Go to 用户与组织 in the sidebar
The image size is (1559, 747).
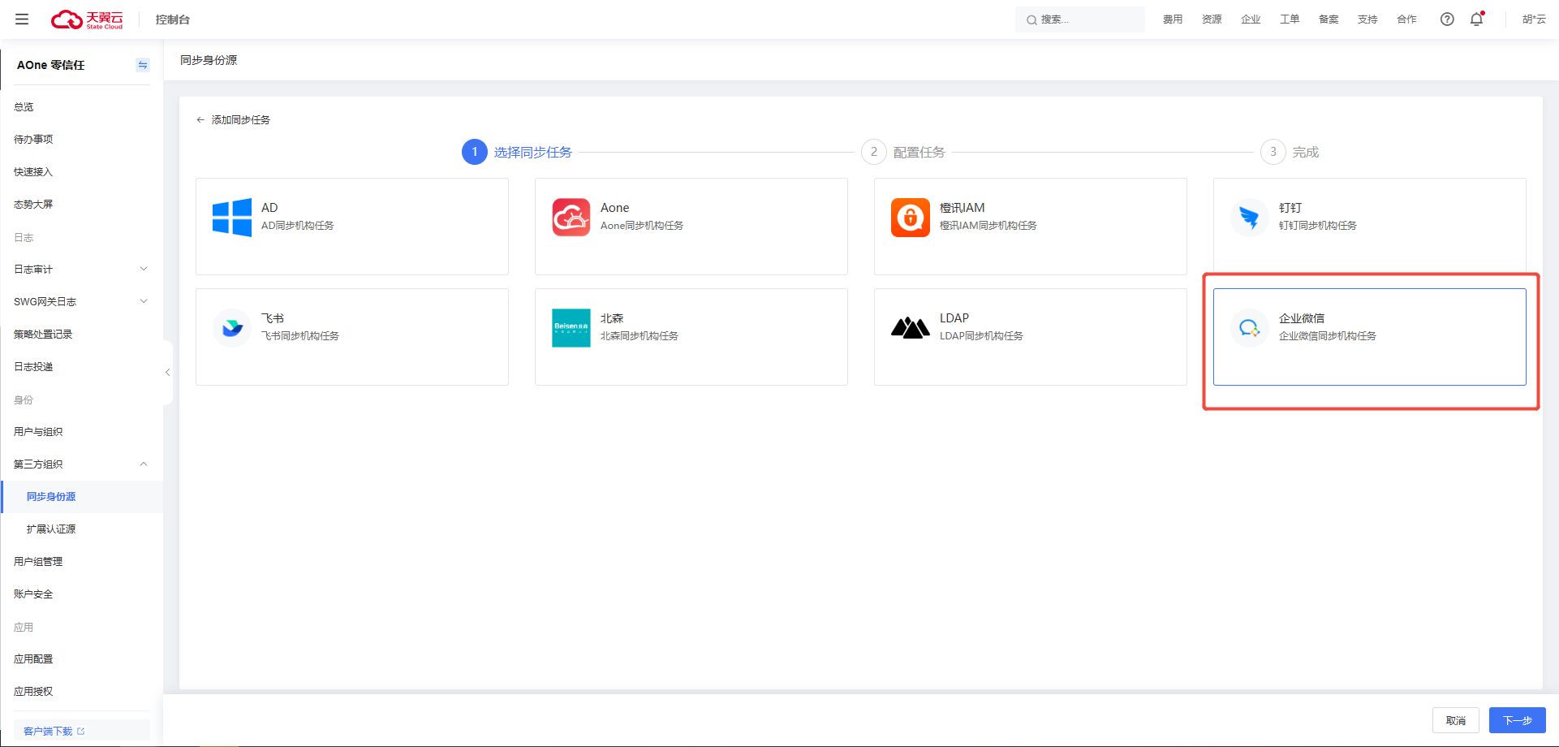point(38,432)
